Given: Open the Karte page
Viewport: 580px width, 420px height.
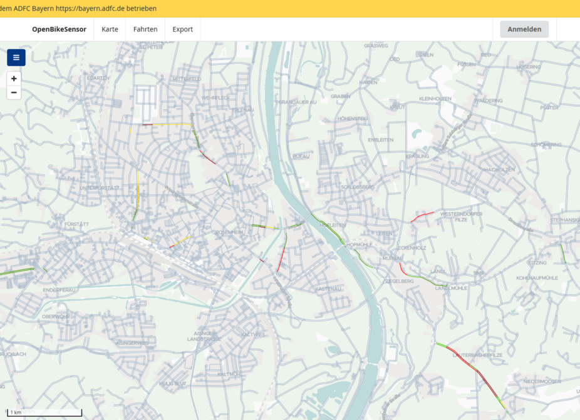Looking at the screenshot, I should click(x=110, y=29).
